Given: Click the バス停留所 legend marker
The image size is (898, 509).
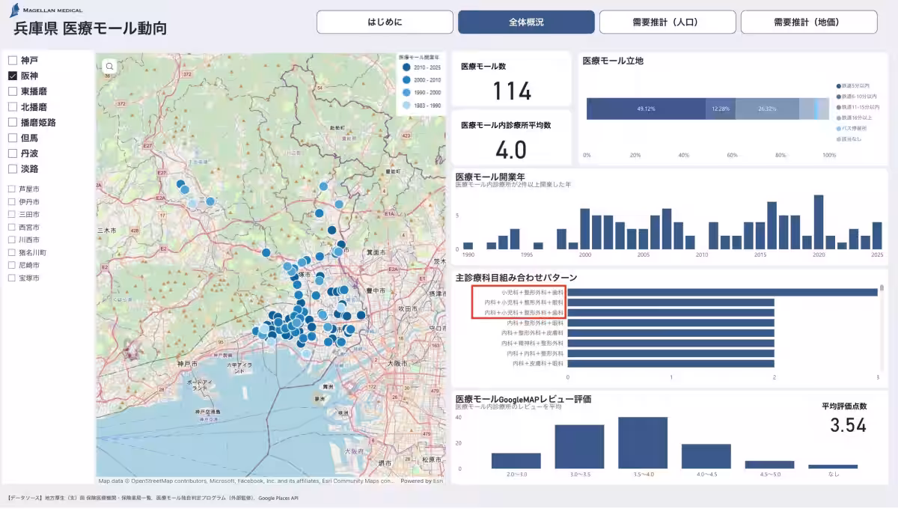Looking at the screenshot, I should tap(838, 128).
